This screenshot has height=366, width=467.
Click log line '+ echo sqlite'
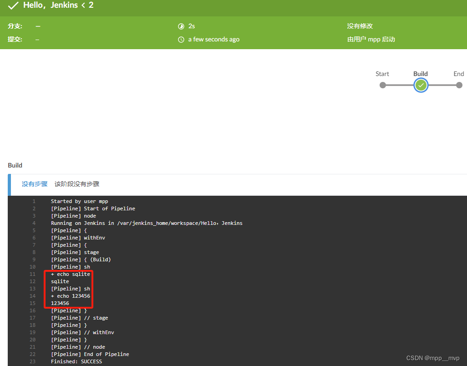pyautogui.click(x=71, y=274)
